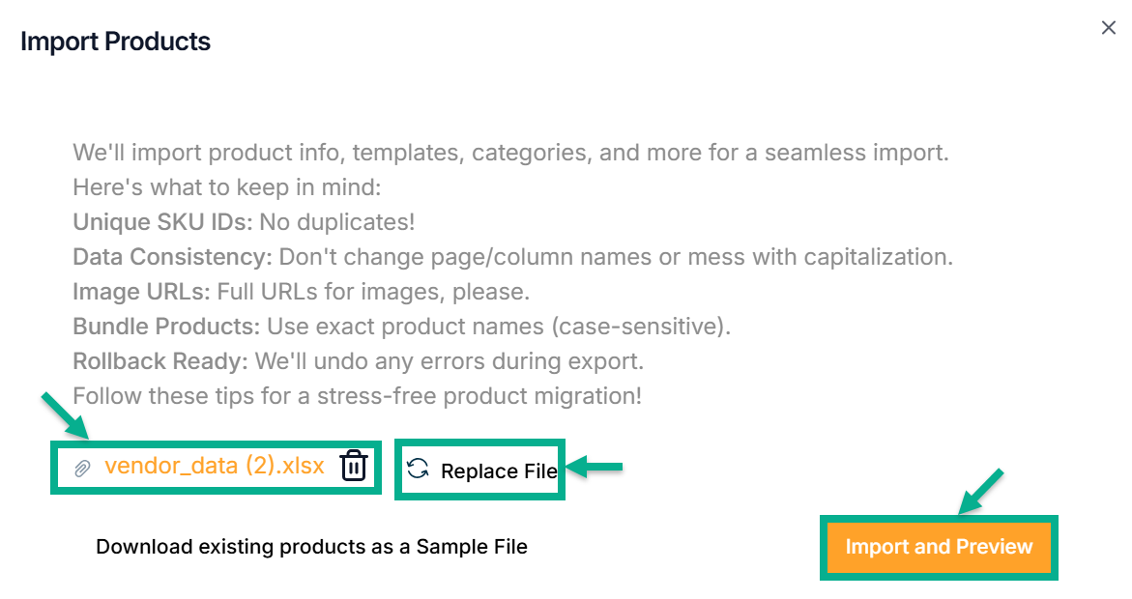Select the "Rollback Ready:" bold label
1132x599 pixels.
[x=160, y=361]
